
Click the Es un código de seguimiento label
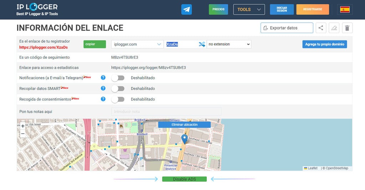[45, 57]
